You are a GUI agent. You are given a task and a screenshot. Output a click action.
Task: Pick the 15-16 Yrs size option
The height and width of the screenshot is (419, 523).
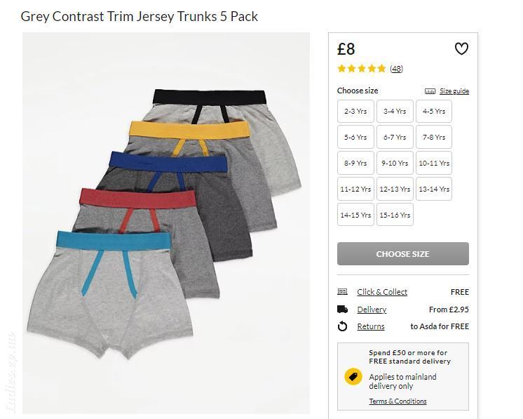395,215
